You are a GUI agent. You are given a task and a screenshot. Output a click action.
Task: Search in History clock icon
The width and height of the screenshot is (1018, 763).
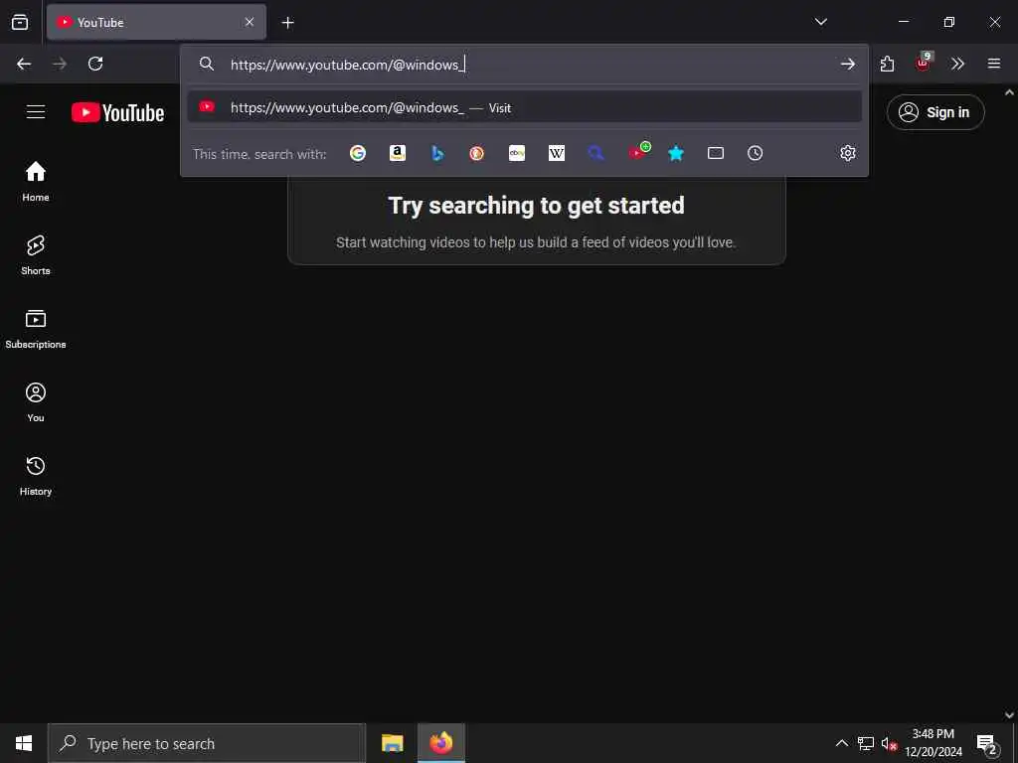756,153
